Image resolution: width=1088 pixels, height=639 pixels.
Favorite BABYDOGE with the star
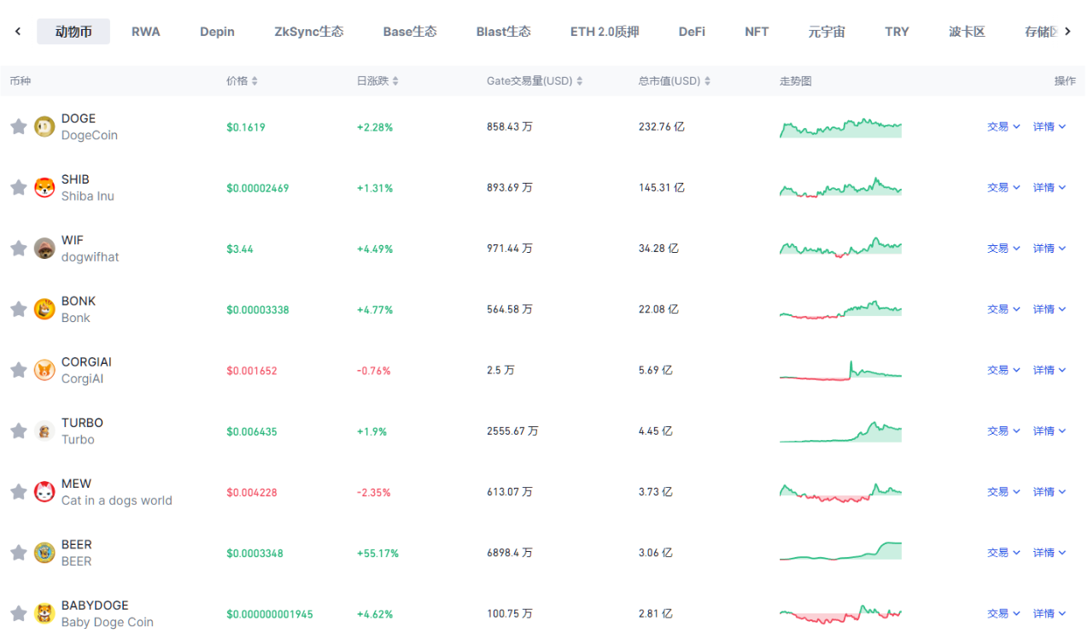click(18, 613)
